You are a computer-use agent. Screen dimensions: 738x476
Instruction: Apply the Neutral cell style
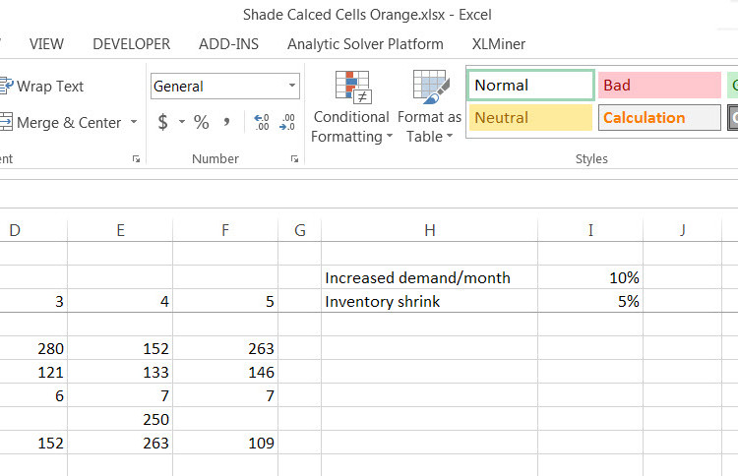530,118
